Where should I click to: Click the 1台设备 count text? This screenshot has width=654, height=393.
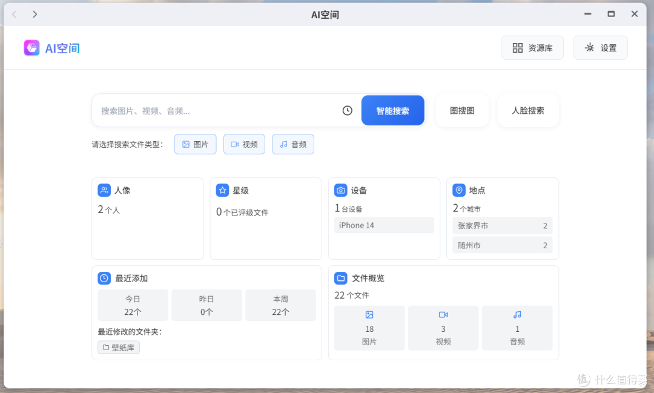tap(348, 208)
